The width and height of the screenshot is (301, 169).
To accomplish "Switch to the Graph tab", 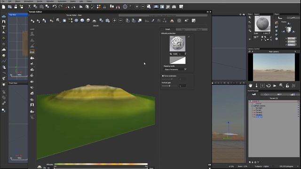I will [x=167, y=29].
